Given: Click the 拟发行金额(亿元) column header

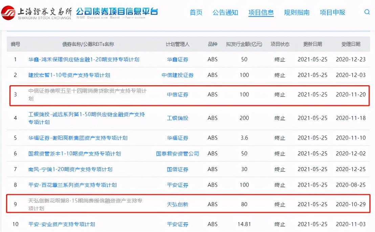Looking at the screenshot, I should pyautogui.click(x=244, y=44).
